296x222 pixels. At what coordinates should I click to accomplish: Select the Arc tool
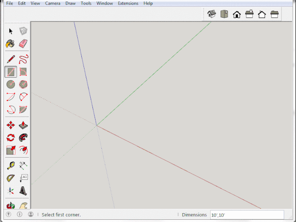[11, 97]
